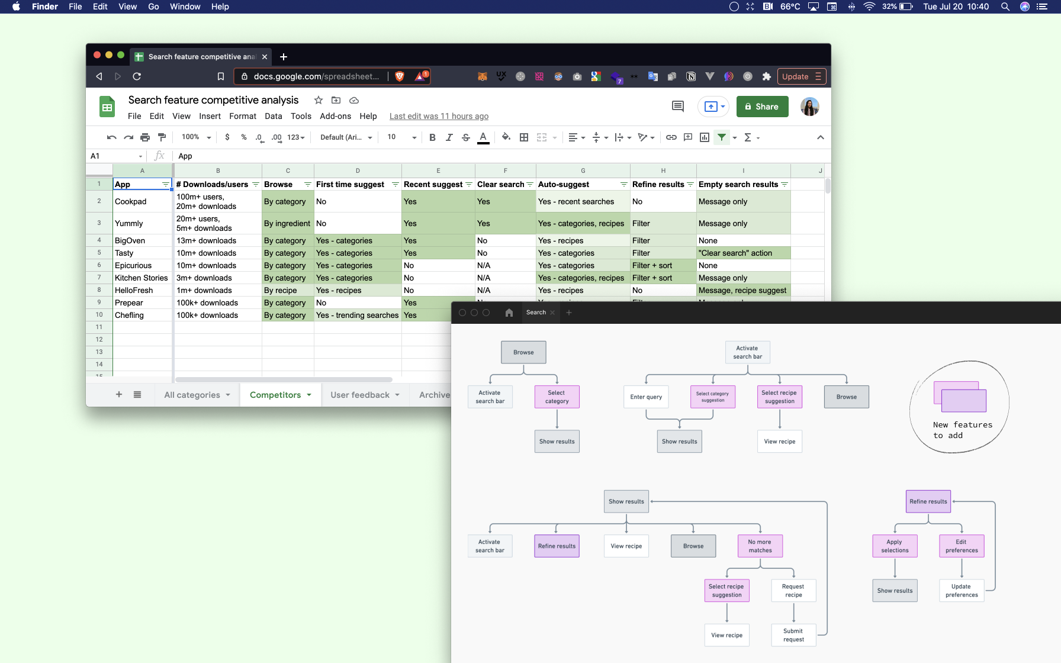
Task: Toggle the green filter button
Action: pos(722,137)
